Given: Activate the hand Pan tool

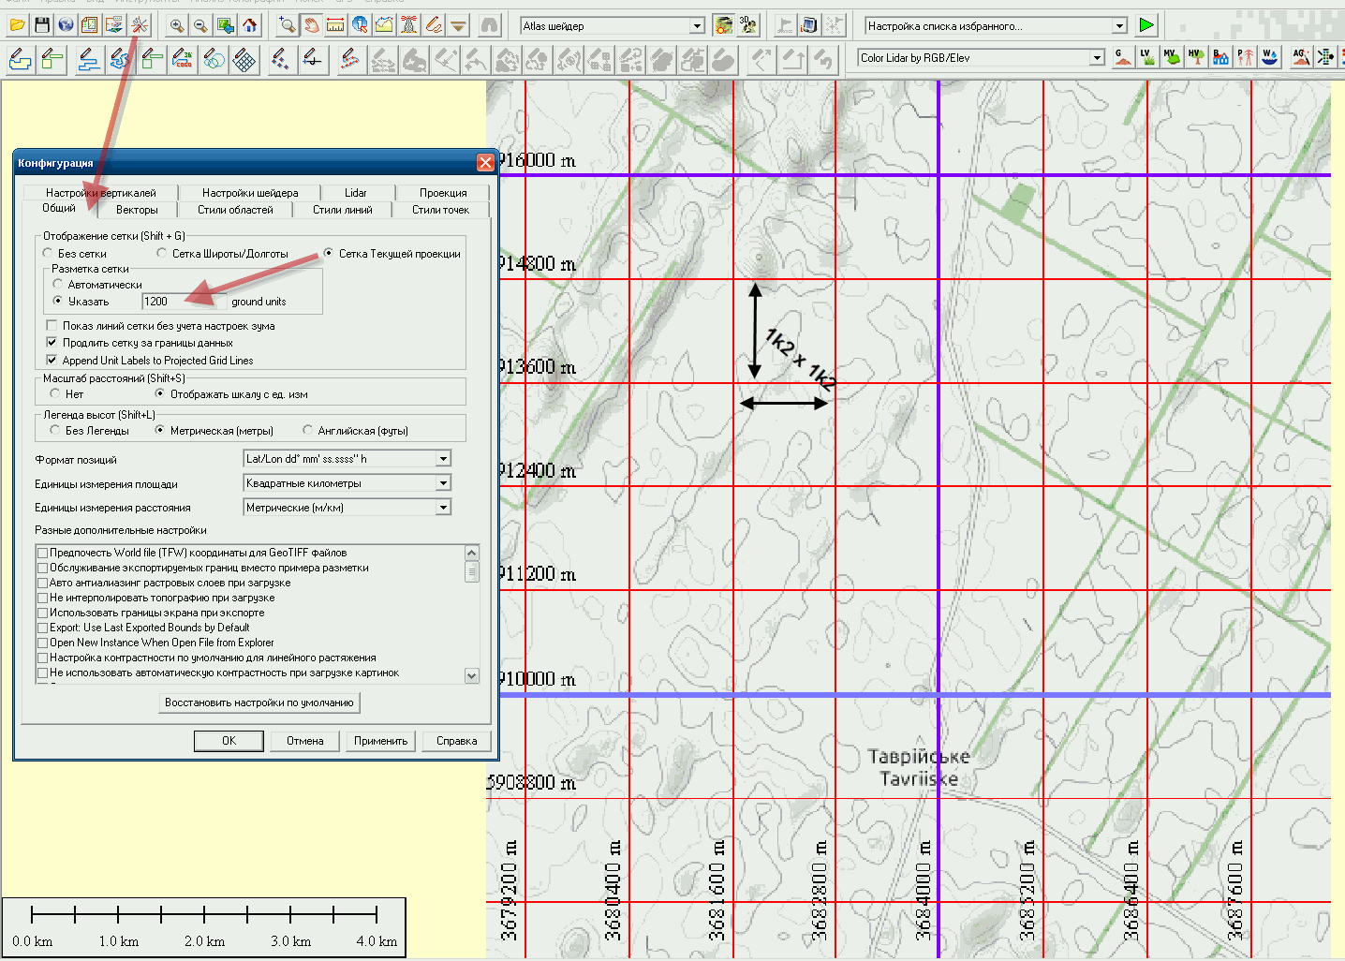Looking at the screenshot, I should 311,25.
